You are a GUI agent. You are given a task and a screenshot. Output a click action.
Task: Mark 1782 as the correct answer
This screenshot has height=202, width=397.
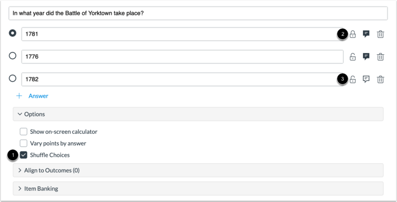point(13,79)
